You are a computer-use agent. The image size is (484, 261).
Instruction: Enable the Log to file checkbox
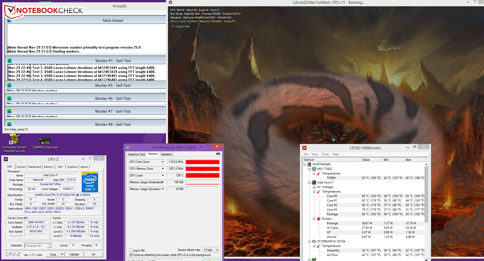coord(131,250)
